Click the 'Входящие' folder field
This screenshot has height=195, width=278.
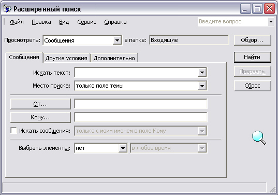point(189,40)
